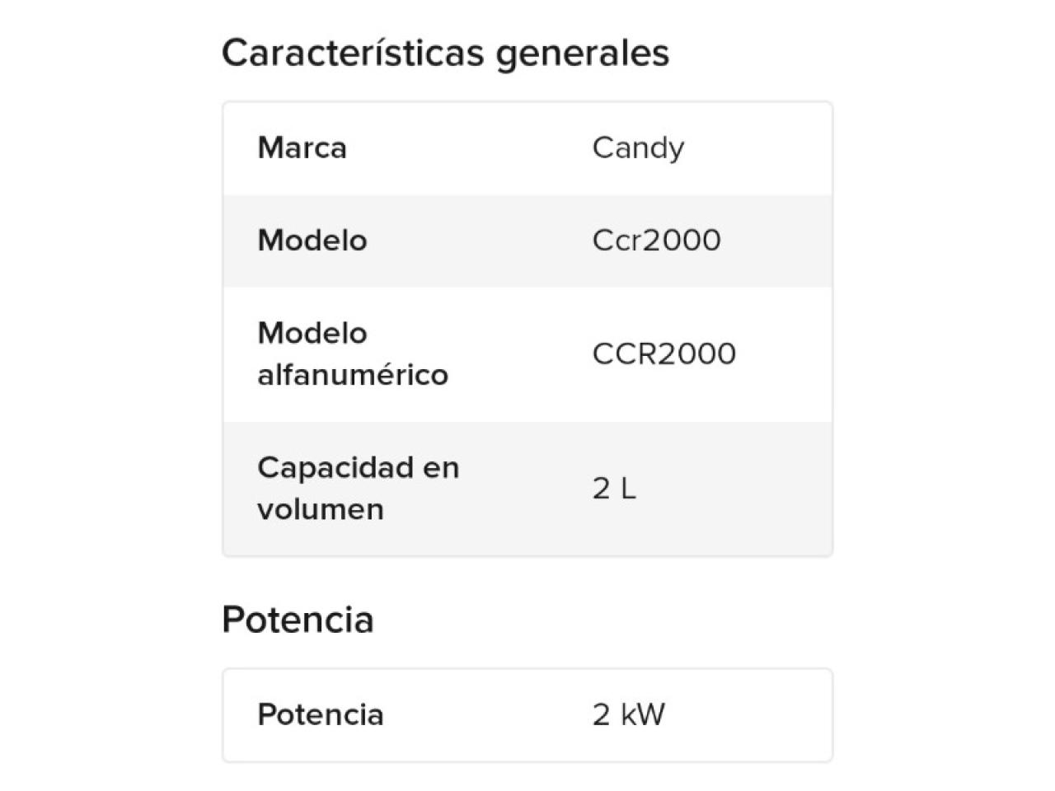Image resolution: width=1055 pixels, height=791 pixels.
Task: Click the word "Capacidad"
Action: point(335,467)
